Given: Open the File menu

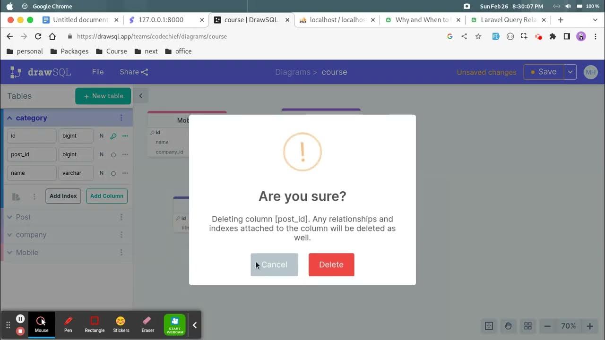Looking at the screenshot, I should tap(98, 72).
